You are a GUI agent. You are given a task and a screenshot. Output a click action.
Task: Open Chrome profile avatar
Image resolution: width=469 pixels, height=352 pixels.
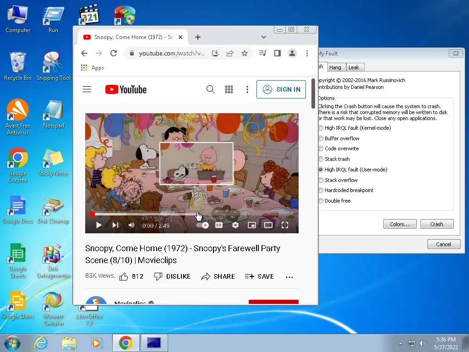click(292, 53)
